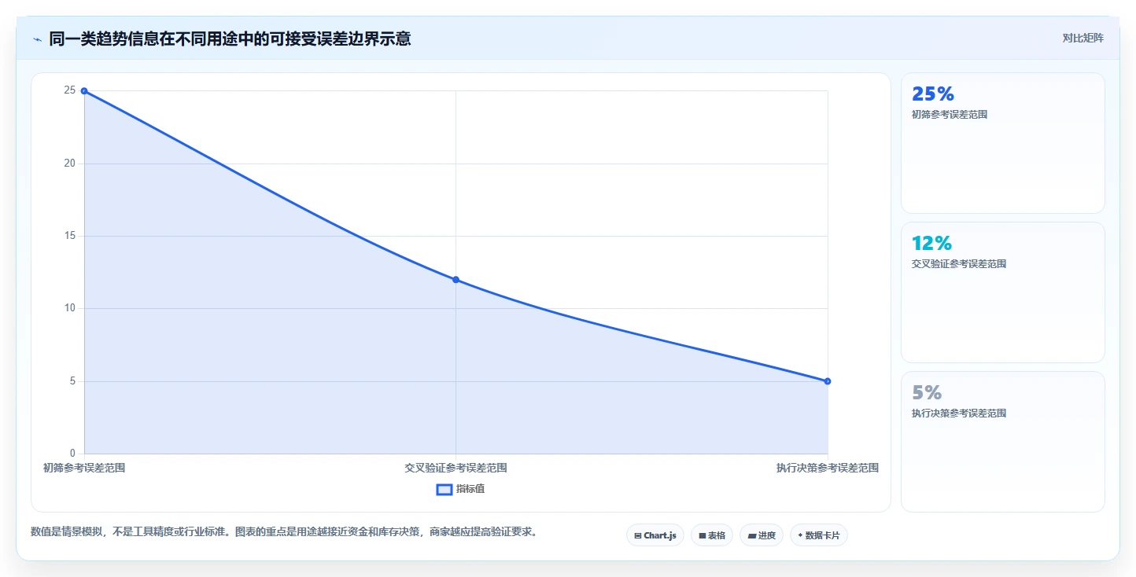Toggle the 指标值 legend item

point(461,489)
